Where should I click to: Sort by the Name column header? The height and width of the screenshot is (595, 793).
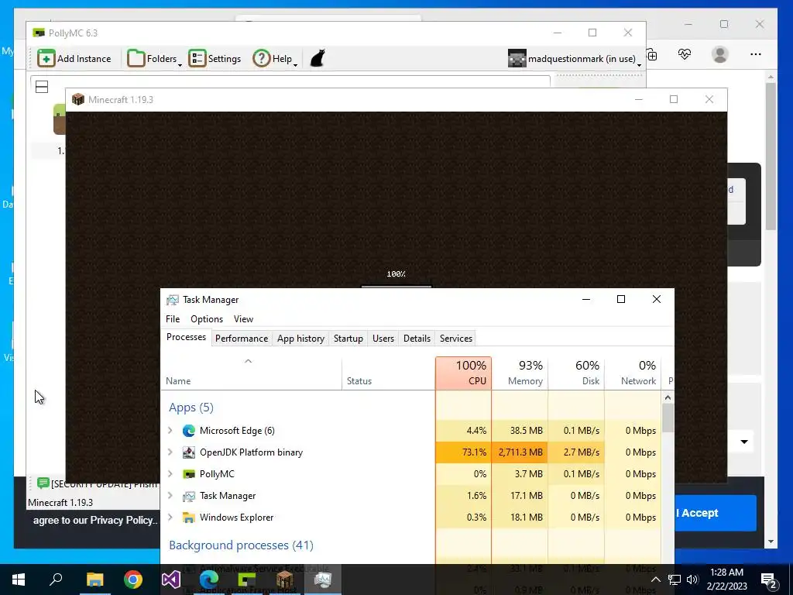pyautogui.click(x=252, y=373)
